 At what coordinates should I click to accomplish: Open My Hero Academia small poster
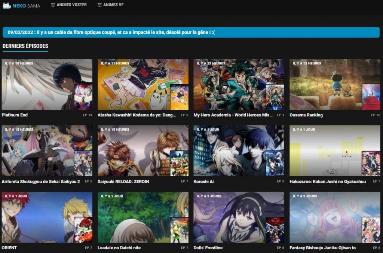pos(275,97)
